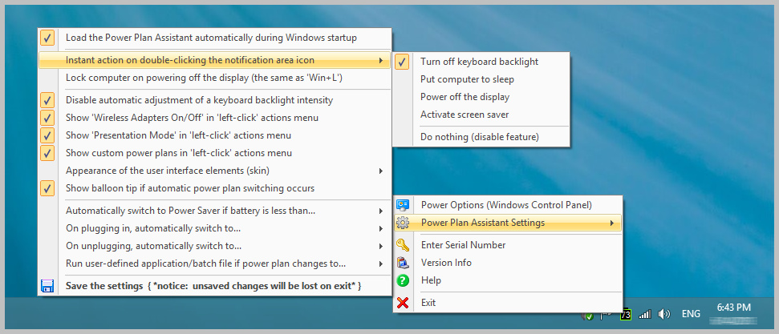The height and width of the screenshot is (334, 779).
Task: Select Activate screen saver
Action: [481, 115]
